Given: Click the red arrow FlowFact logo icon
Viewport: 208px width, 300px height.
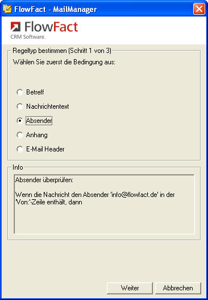Looking at the screenshot, I should pyautogui.click(x=15, y=27).
